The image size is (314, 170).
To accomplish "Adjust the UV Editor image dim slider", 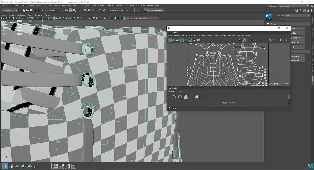I will (x=281, y=40).
